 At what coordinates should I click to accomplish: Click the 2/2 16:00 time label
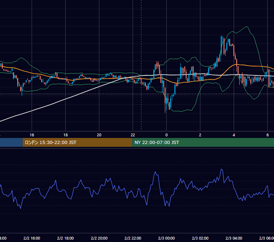pyautogui.click(x=32, y=238)
